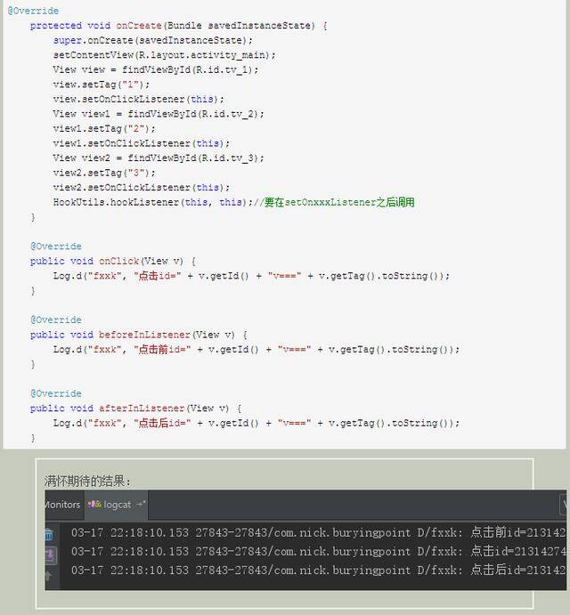Screen dimensions: 570x615
Task: Click the up arrow icon in logcat sidebar
Action: (x=48, y=576)
